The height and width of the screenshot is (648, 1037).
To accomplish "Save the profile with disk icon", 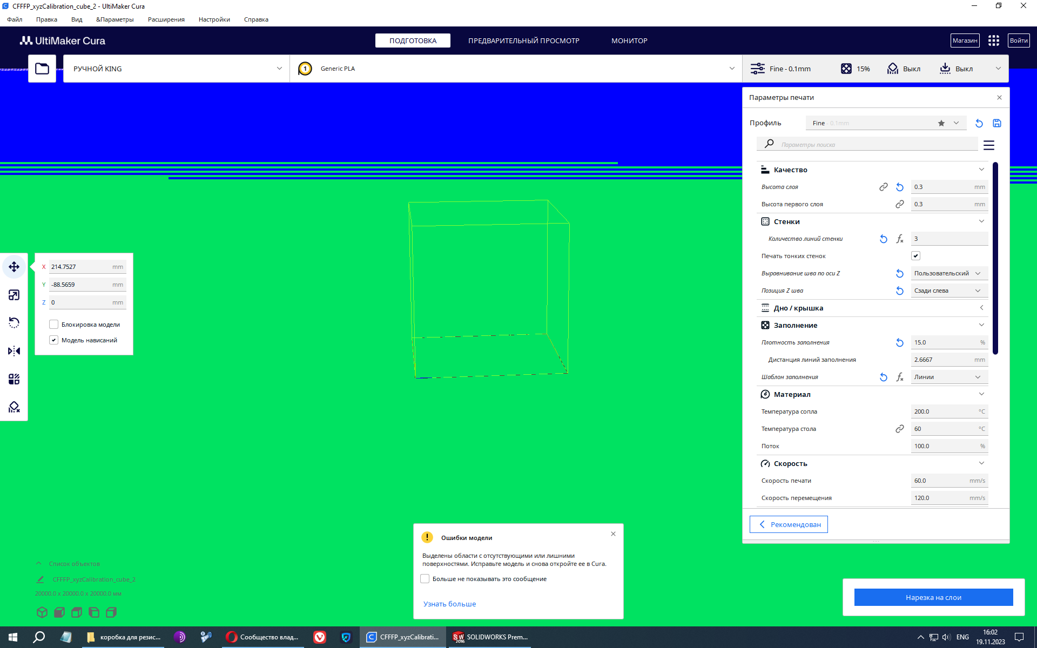I will point(997,123).
